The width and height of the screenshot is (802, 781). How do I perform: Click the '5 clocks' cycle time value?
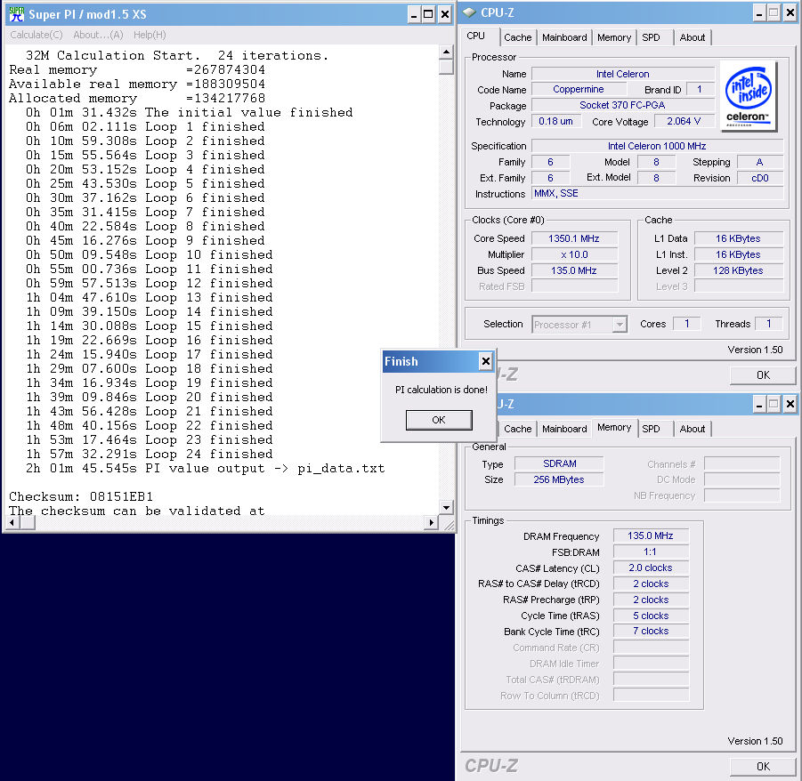tap(651, 616)
